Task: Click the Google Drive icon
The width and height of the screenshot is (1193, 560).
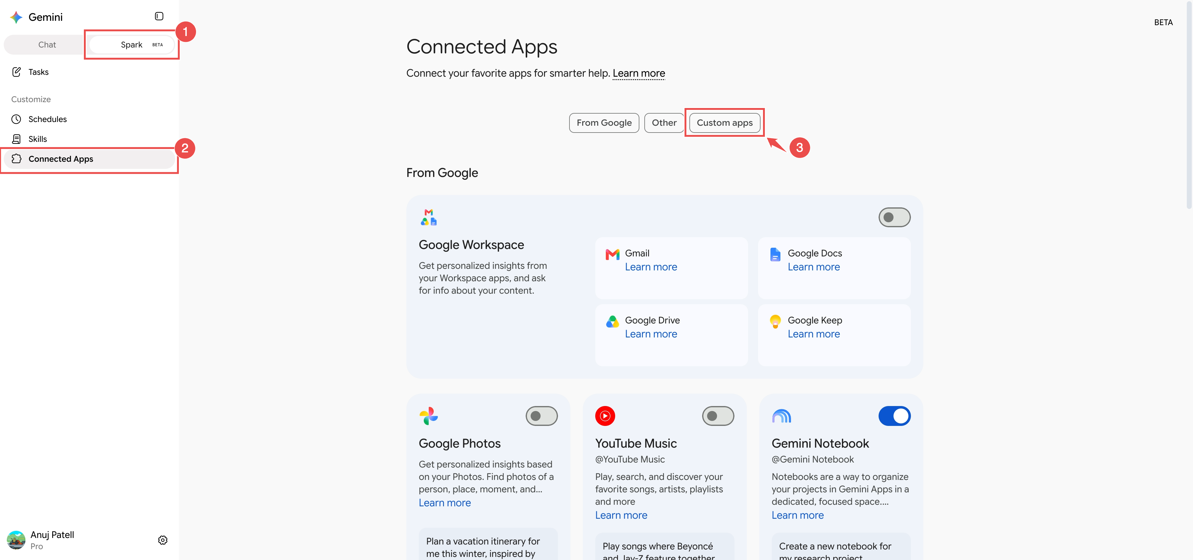Action: 612,321
